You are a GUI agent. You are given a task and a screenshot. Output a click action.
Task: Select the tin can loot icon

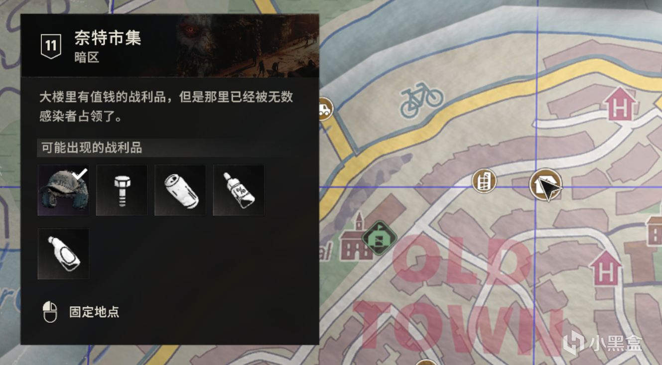tap(180, 190)
